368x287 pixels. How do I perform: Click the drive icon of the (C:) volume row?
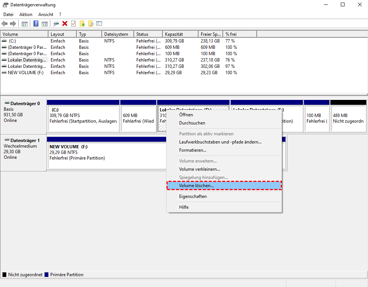click(4, 41)
